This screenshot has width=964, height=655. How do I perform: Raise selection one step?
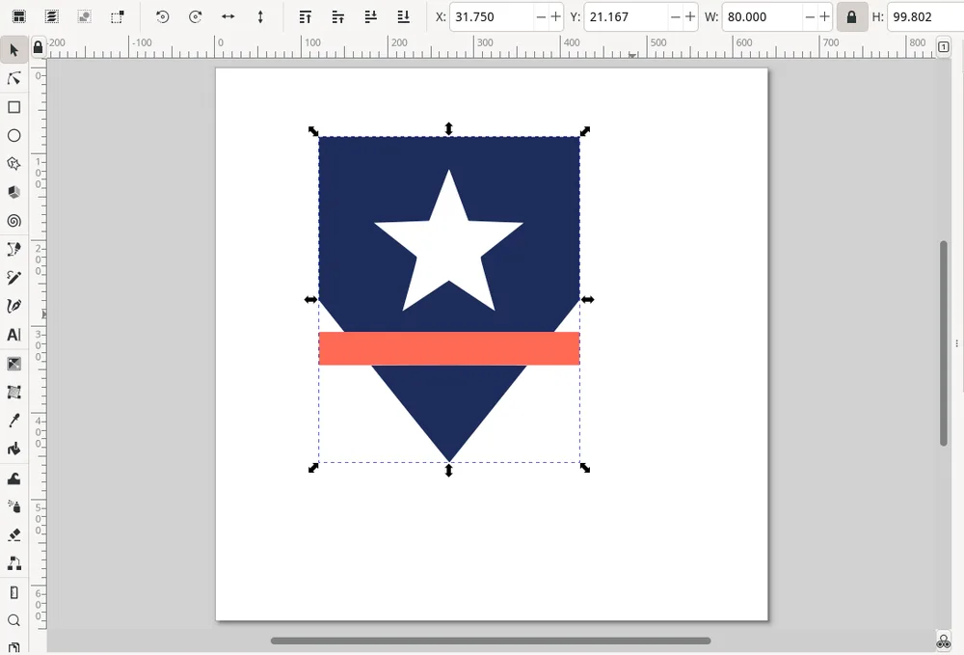(338, 16)
